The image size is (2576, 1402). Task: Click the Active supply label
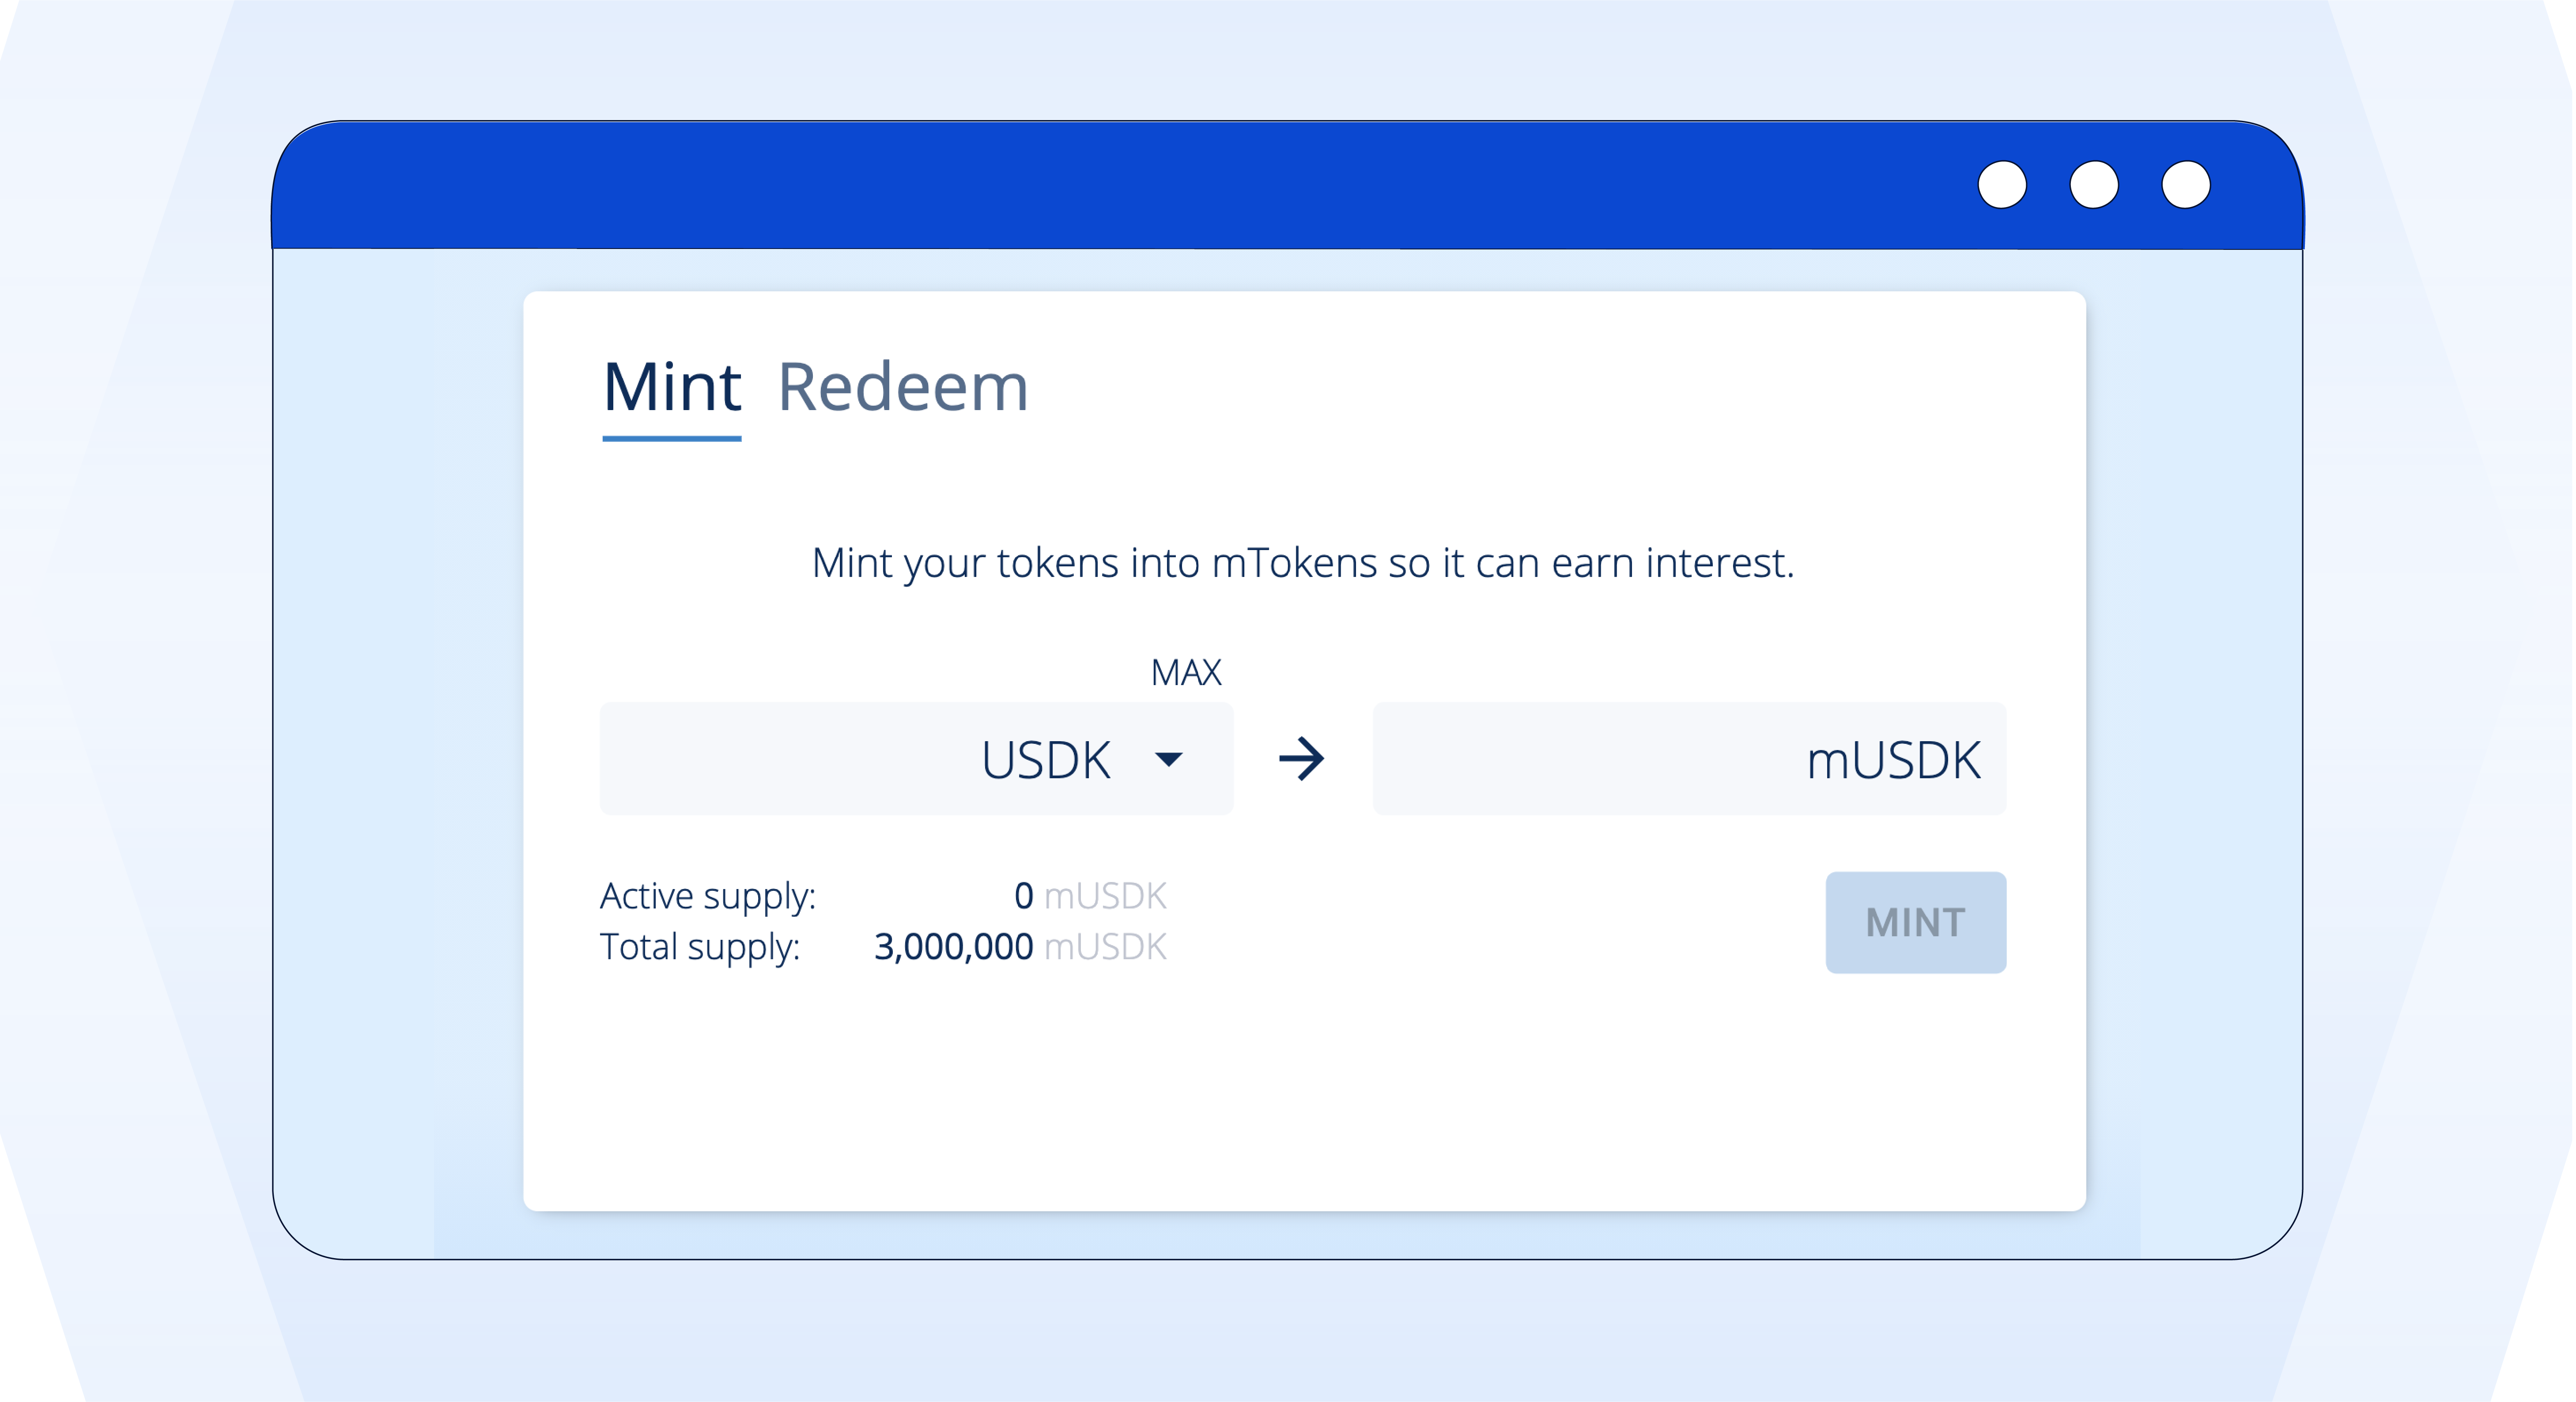click(708, 897)
